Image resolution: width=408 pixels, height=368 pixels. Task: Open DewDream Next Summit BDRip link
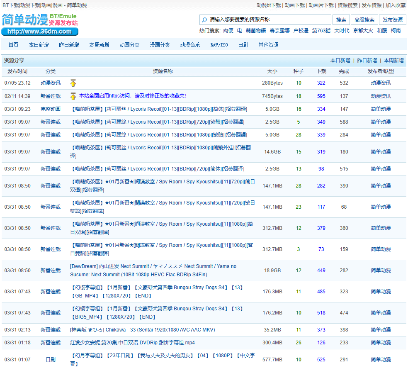[153, 271]
